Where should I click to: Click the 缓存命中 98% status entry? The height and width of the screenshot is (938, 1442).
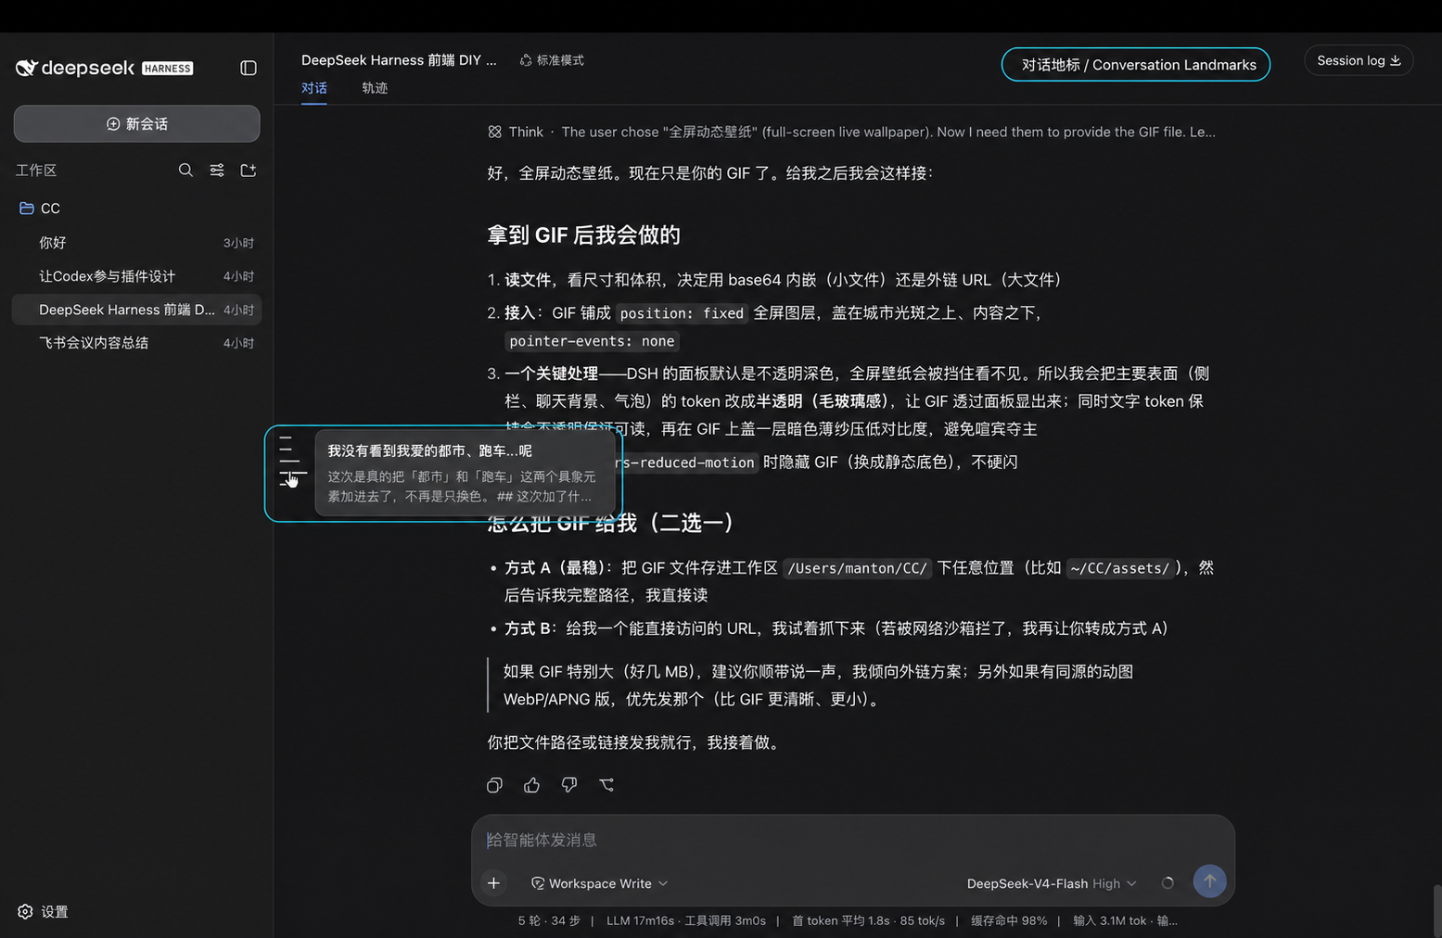(x=1009, y=920)
